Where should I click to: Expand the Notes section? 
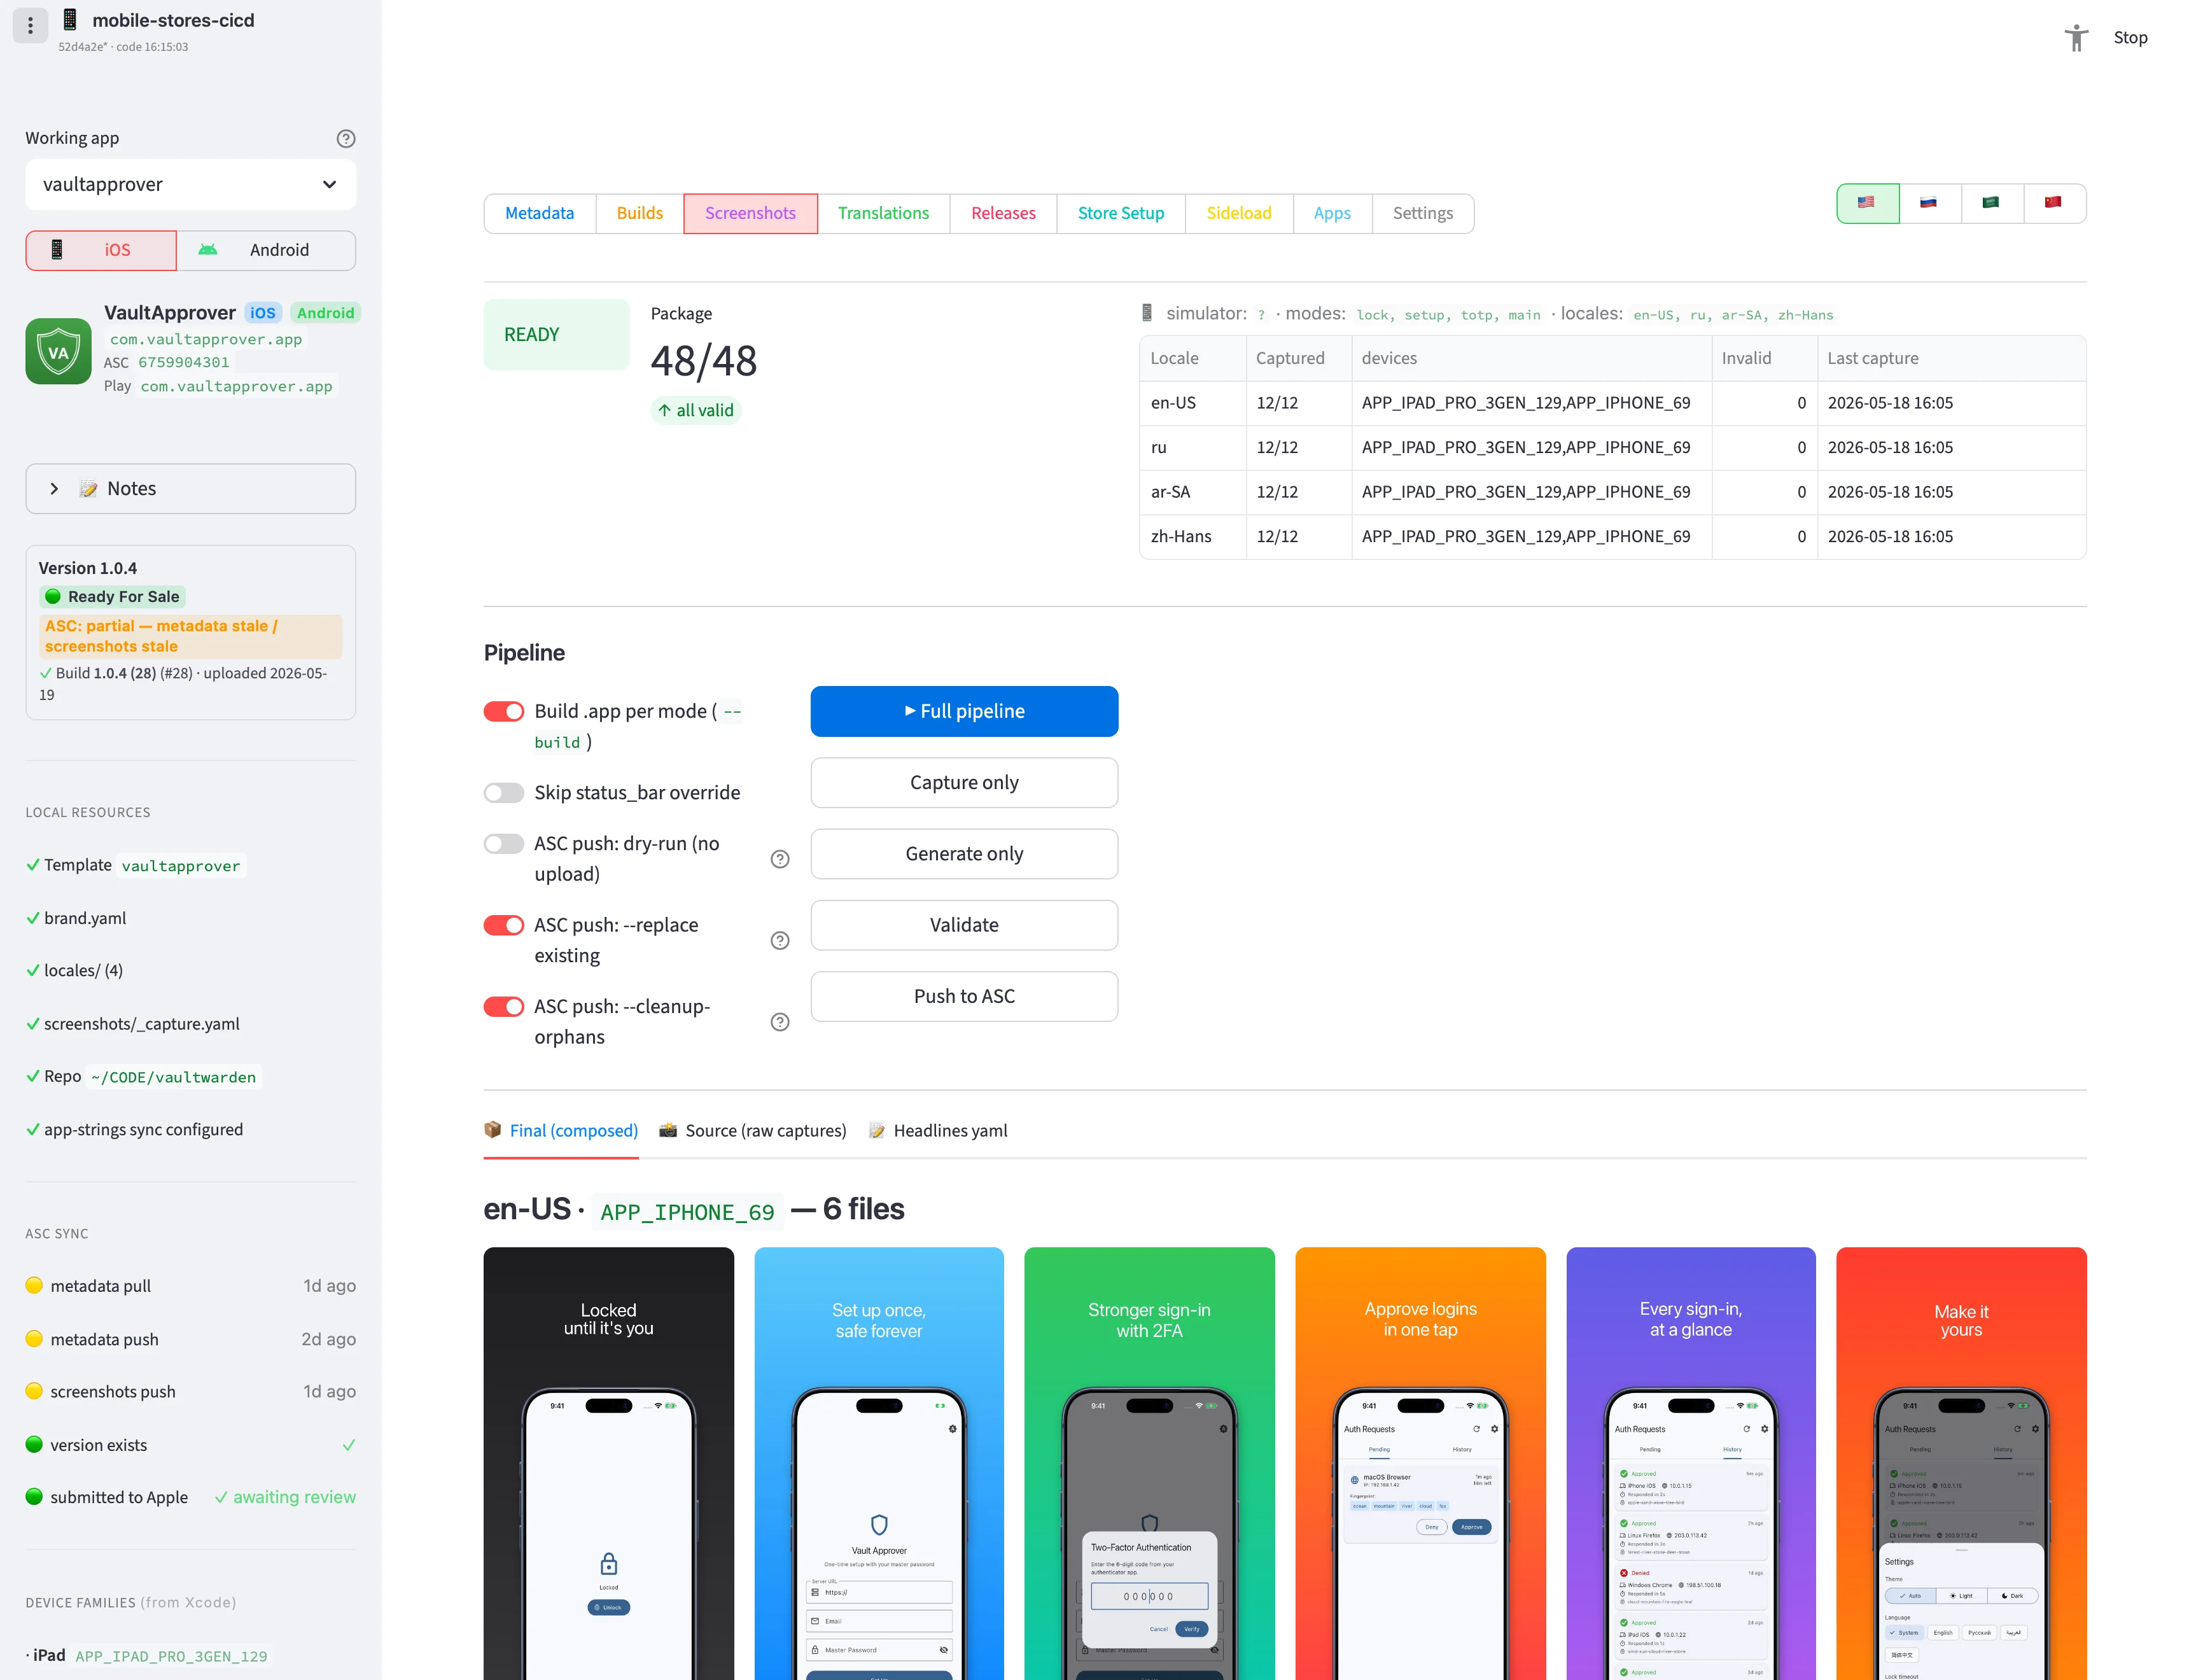click(x=190, y=489)
